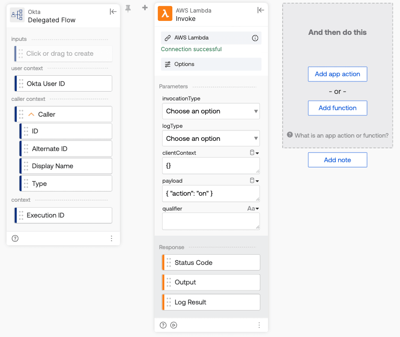Open more options menu on Okta card
The image size is (400, 337).
point(111,238)
